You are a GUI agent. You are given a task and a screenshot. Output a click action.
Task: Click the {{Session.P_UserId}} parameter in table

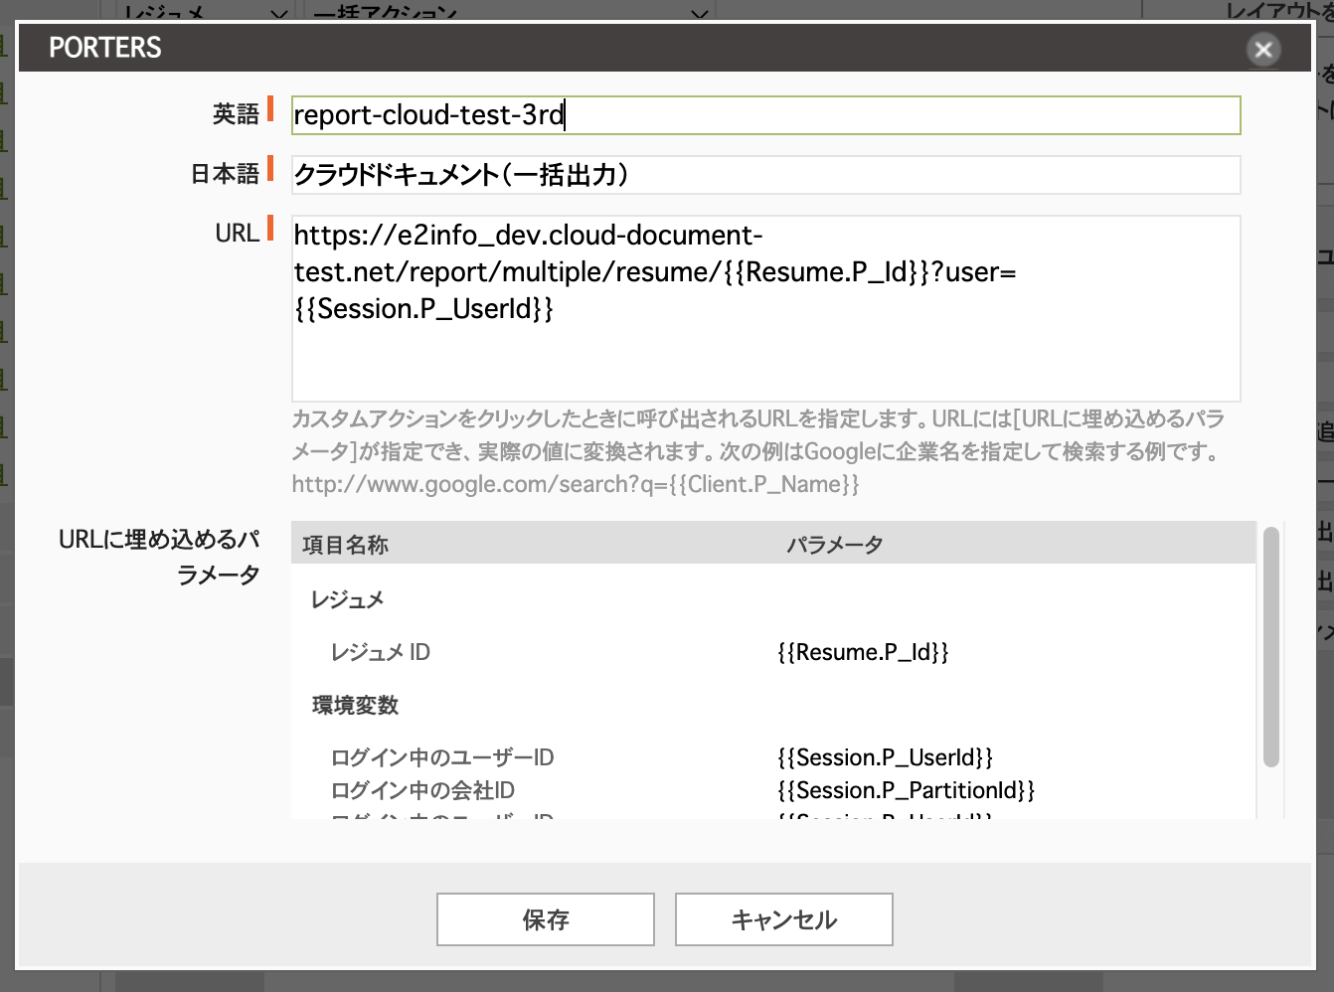click(x=885, y=757)
